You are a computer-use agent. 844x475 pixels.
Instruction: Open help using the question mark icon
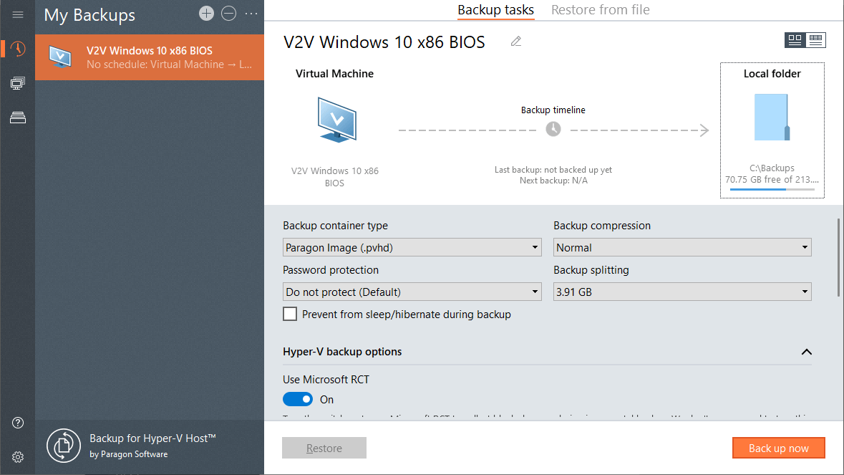click(17, 423)
